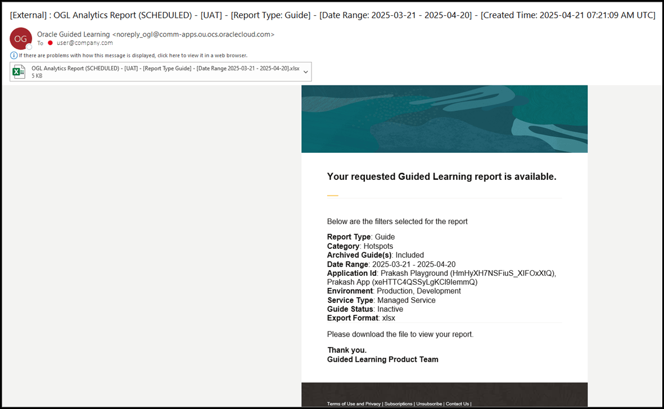Image resolution: width=664 pixels, height=409 pixels.
Task: Click the teal banner image in the email
Action: 444,119
